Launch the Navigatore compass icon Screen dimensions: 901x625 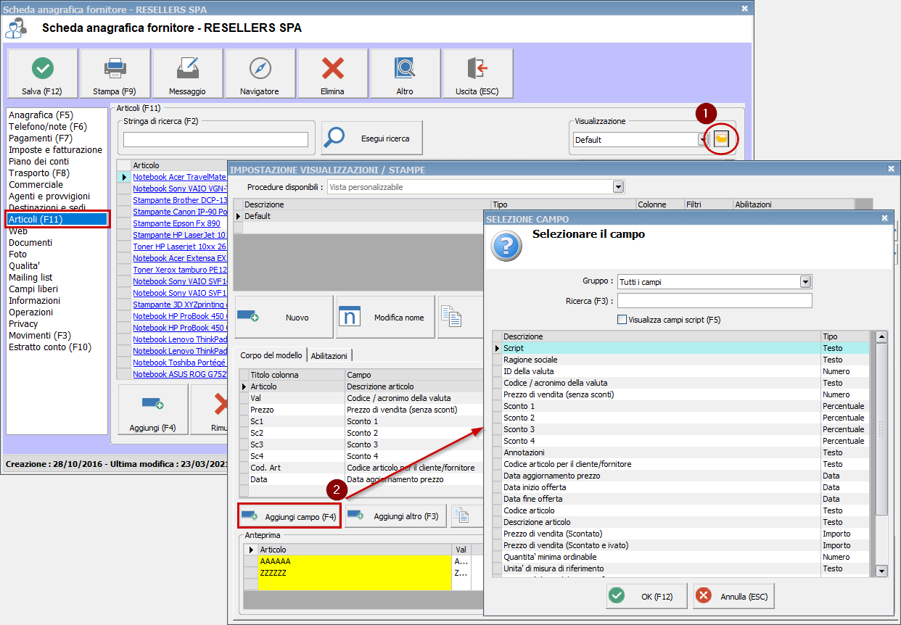point(260,69)
